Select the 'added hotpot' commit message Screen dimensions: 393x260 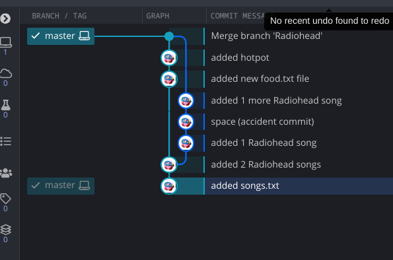click(x=240, y=57)
